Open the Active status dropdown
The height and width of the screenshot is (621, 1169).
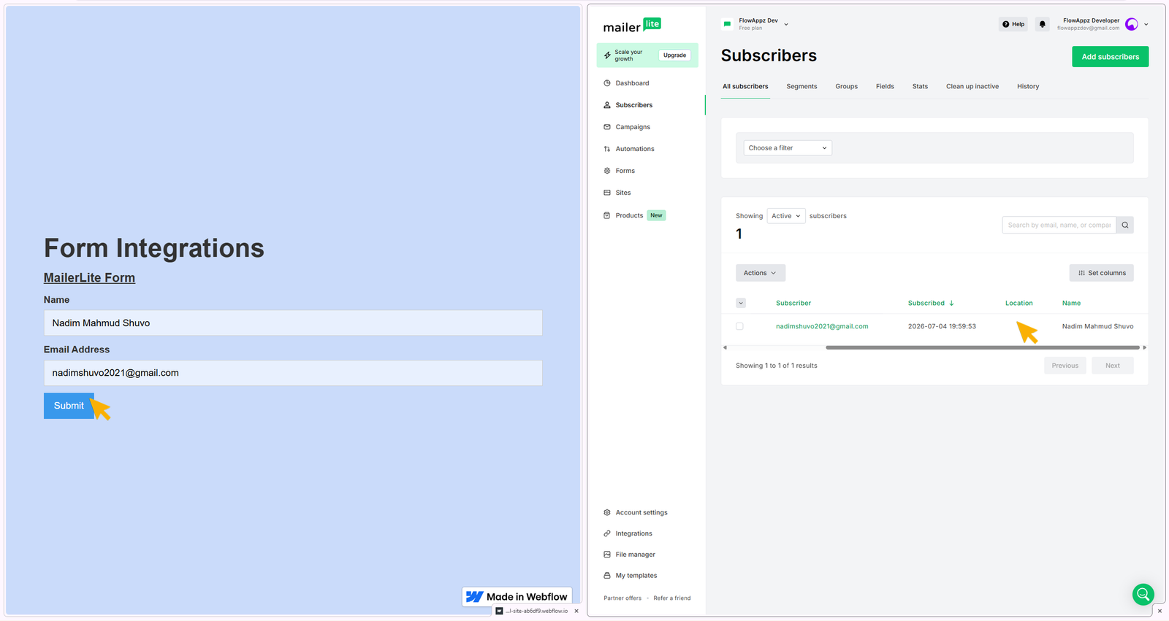[786, 216]
